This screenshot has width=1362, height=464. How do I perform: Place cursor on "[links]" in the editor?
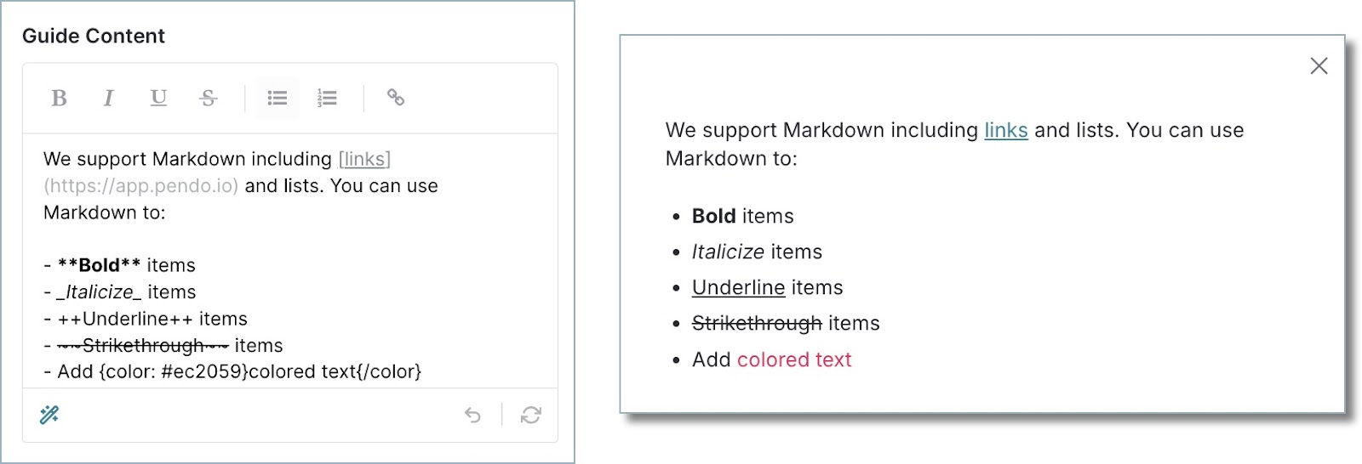coord(364,159)
